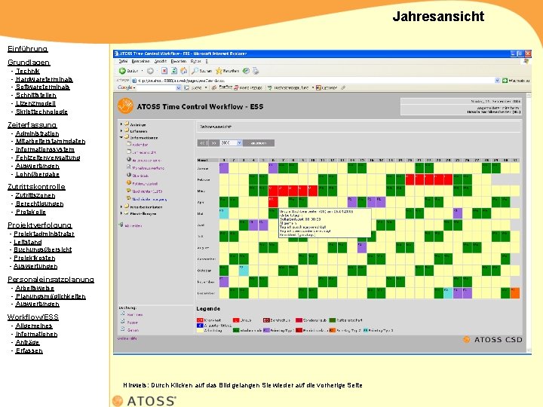
Task: Open the Skripttechnologie link
Action: (x=41, y=112)
